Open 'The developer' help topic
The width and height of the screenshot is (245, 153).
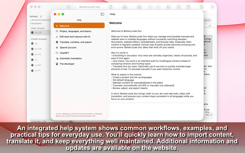pos(79,64)
